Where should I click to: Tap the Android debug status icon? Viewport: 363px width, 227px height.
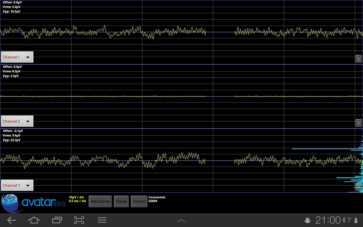click(x=307, y=220)
